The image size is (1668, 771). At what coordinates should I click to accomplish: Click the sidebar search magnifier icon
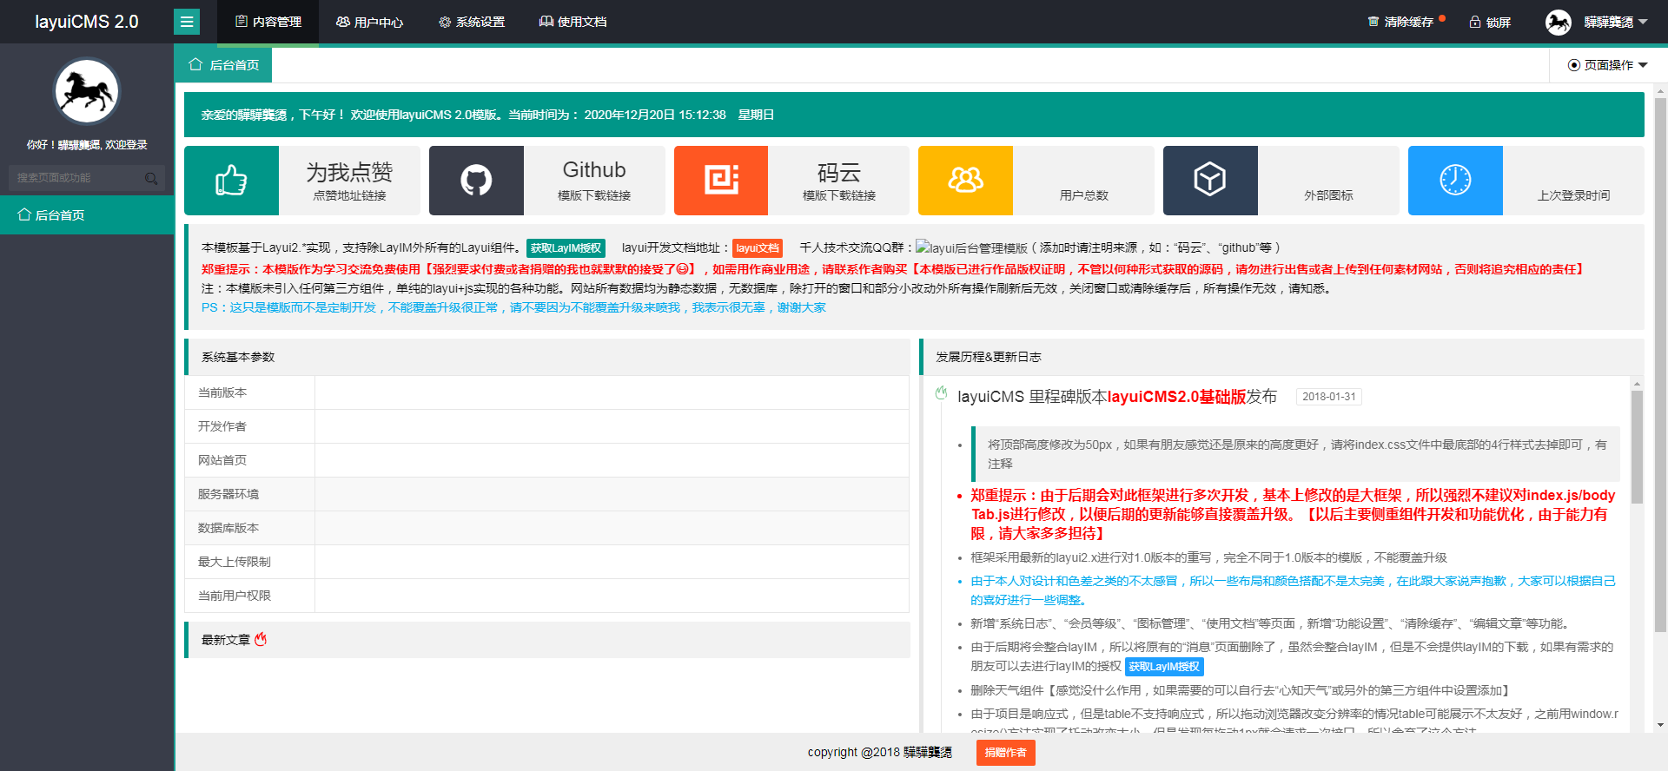coord(151,178)
